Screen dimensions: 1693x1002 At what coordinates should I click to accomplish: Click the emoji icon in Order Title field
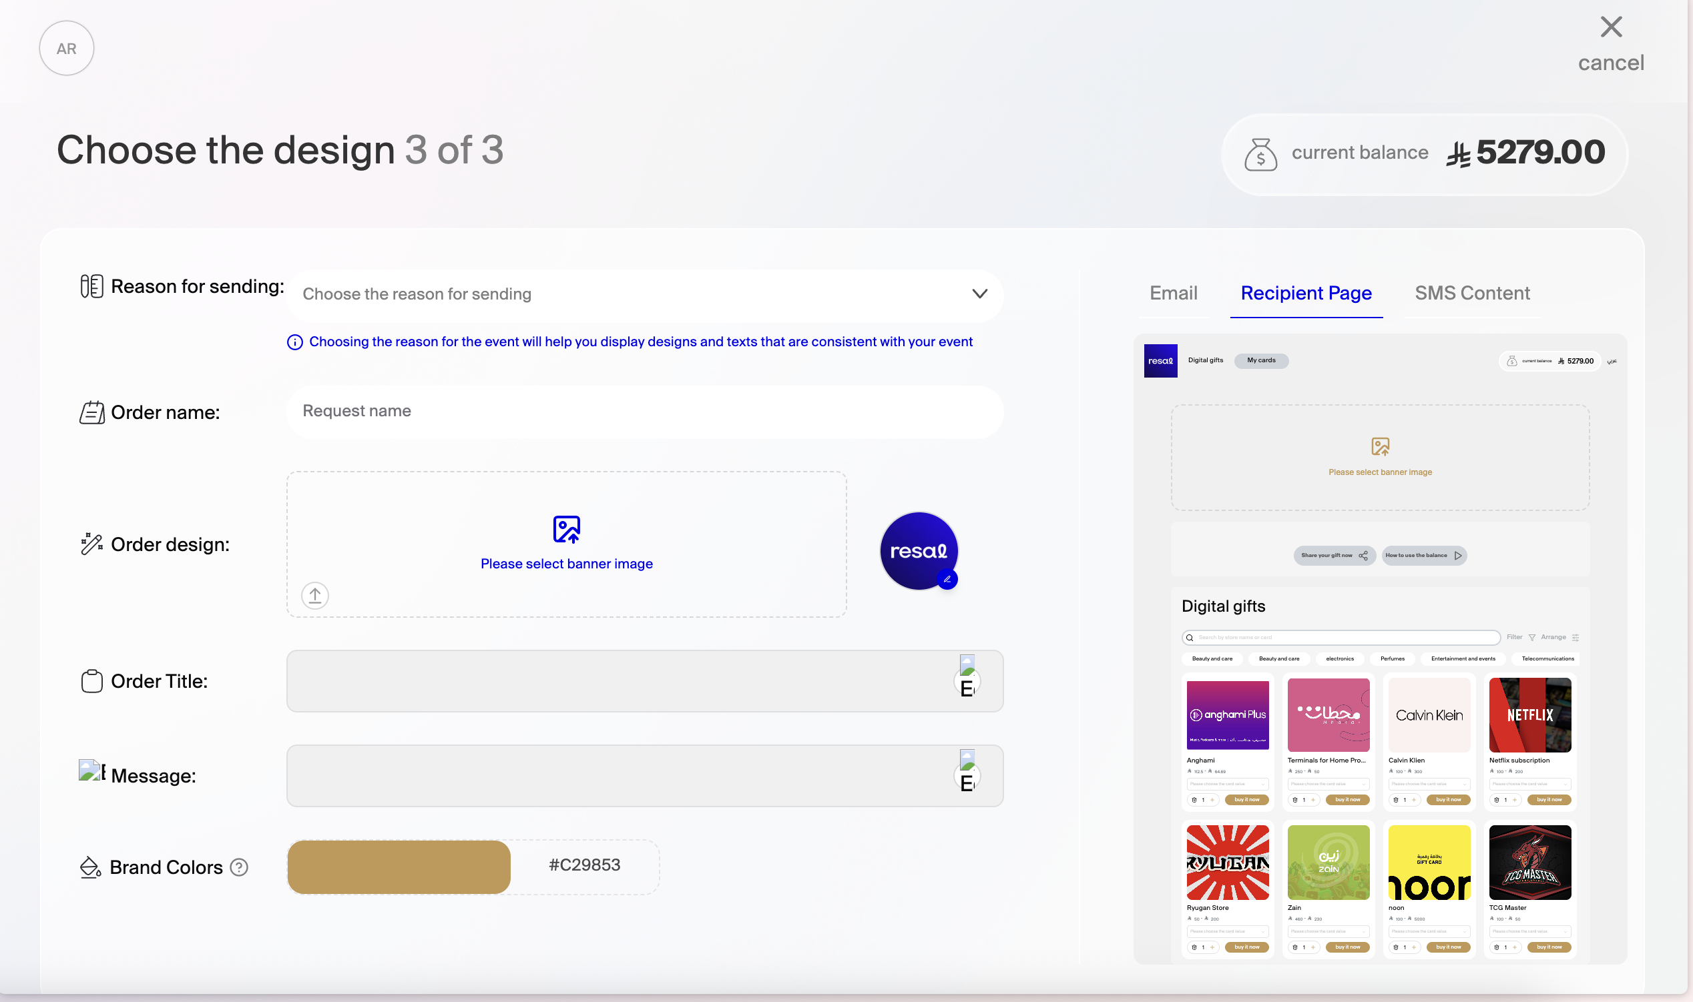[x=967, y=680]
